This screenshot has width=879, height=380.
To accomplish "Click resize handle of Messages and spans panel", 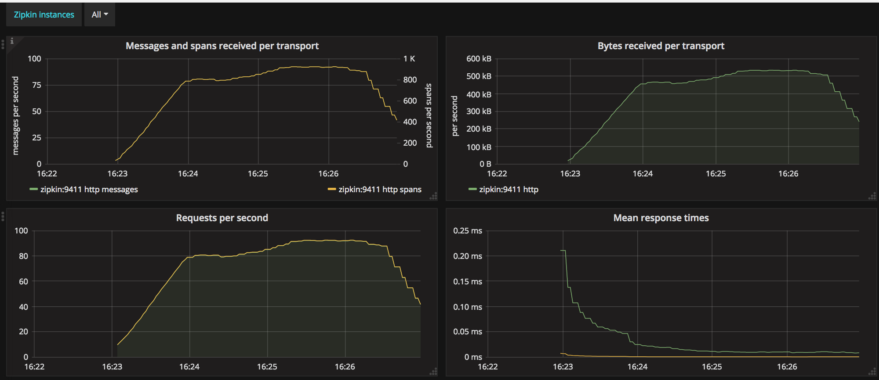I will click(x=433, y=196).
